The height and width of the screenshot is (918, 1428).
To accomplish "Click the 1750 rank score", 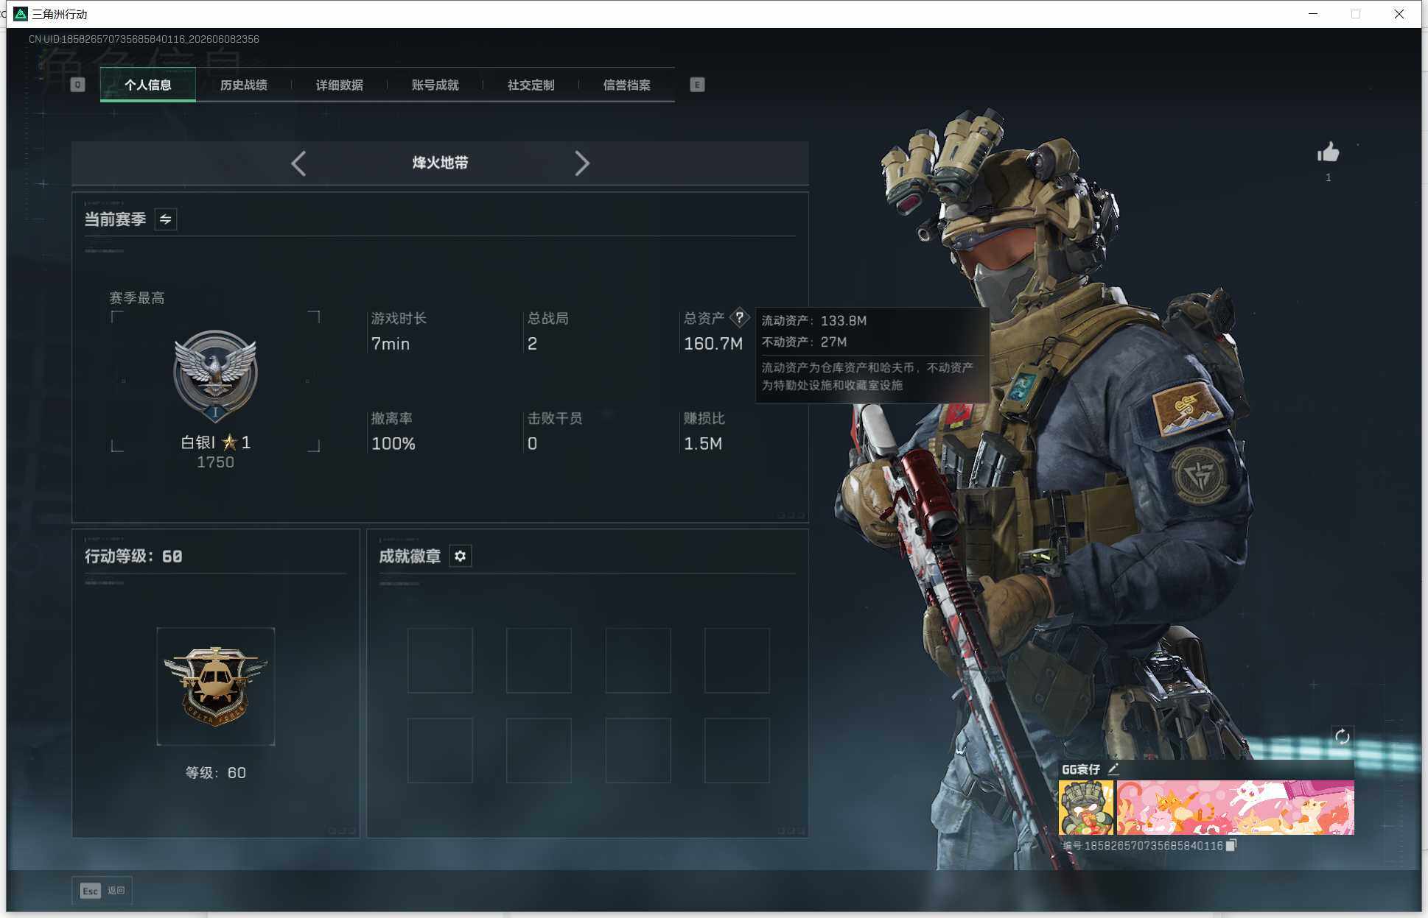I will [215, 462].
